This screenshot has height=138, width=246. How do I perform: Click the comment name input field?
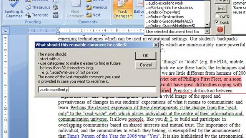coord(97,90)
